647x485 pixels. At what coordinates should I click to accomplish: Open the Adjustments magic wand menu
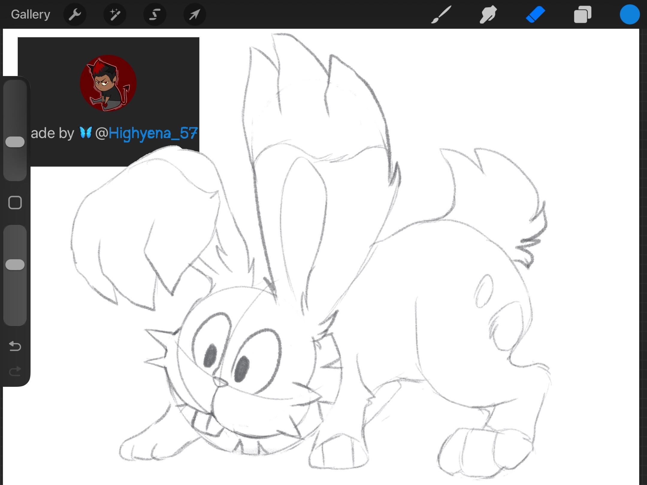tap(115, 14)
